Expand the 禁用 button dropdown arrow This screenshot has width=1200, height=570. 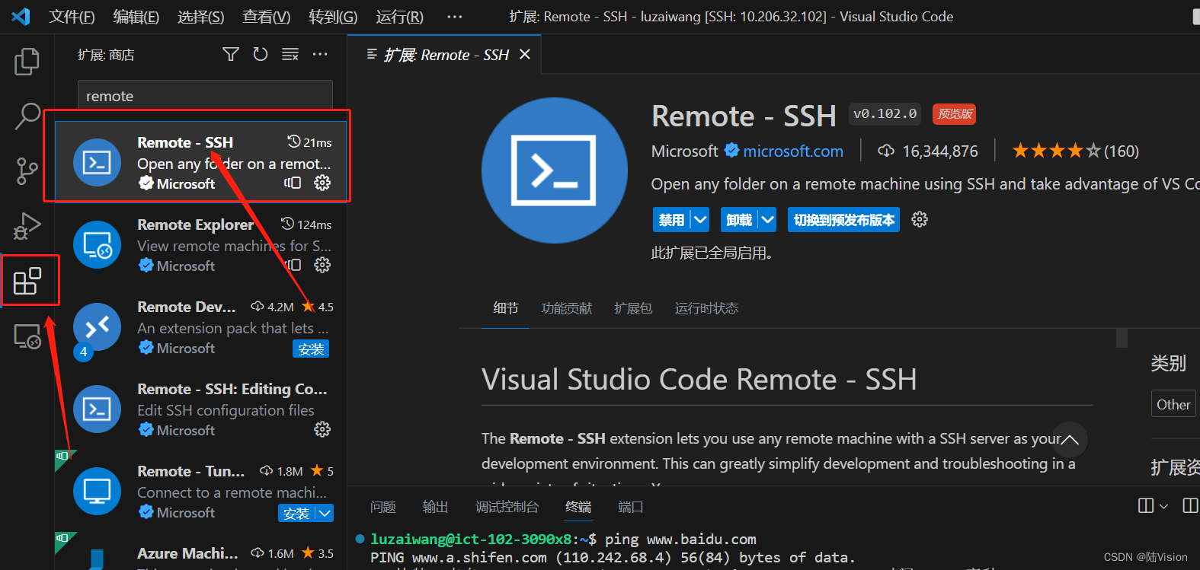point(700,220)
